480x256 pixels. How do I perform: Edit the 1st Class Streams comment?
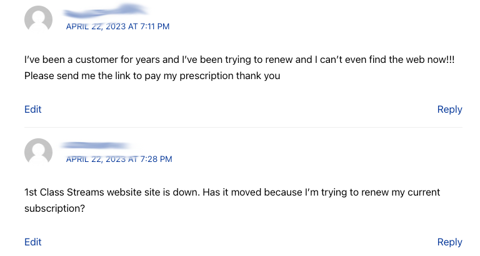tap(32, 242)
